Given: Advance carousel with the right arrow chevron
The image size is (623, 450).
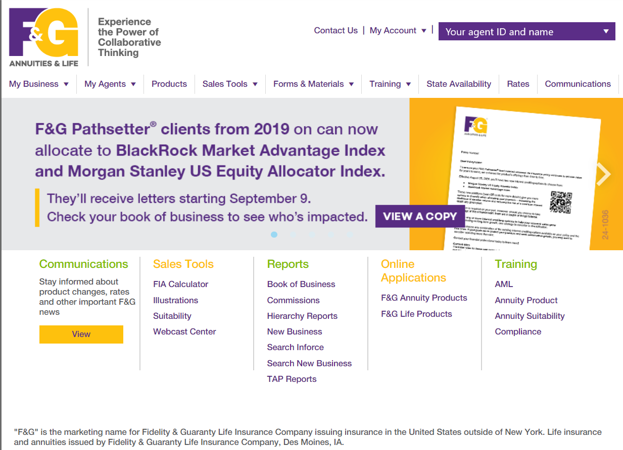Looking at the screenshot, I should [x=603, y=174].
